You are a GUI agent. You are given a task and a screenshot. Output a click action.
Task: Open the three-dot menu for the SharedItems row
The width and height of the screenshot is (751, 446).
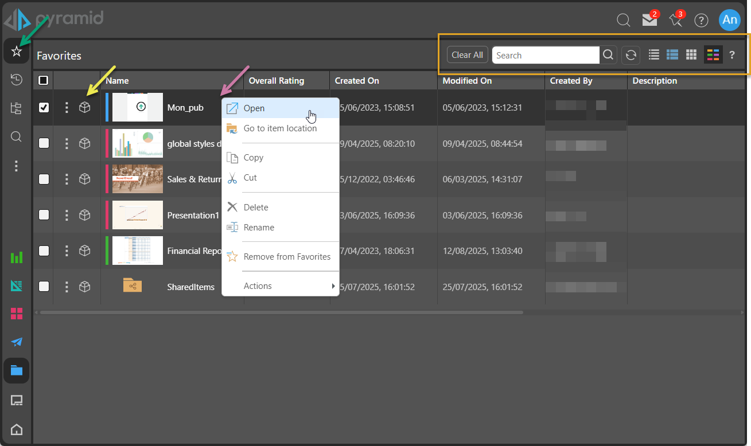coord(67,287)
